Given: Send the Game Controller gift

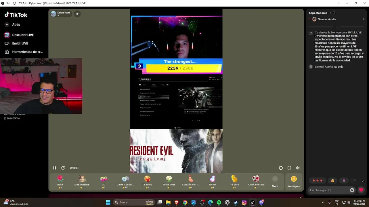Looking at the screenshot, I should tap(125, 182).
